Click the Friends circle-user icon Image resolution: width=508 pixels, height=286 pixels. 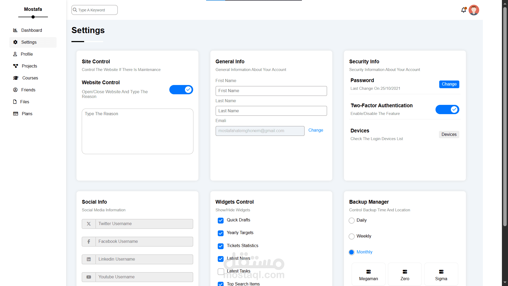15,90
